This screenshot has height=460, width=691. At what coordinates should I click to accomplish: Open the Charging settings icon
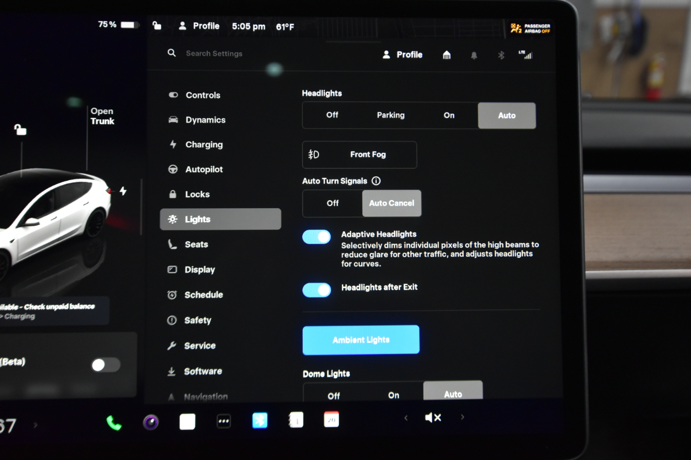(173, 145)
